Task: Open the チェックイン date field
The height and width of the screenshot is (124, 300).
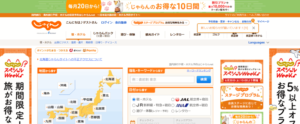Action: pyautogui.click(x=156, y=121)
